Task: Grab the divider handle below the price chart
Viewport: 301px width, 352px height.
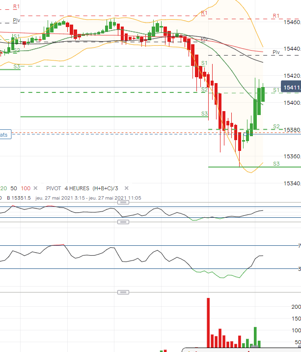Action: pyautogui.click(x=123, y=203)
